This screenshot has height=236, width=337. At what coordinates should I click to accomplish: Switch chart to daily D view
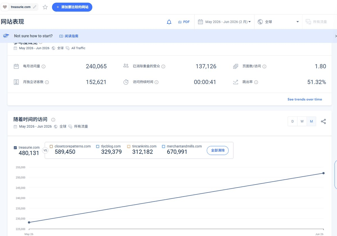[x=293, y=121]
